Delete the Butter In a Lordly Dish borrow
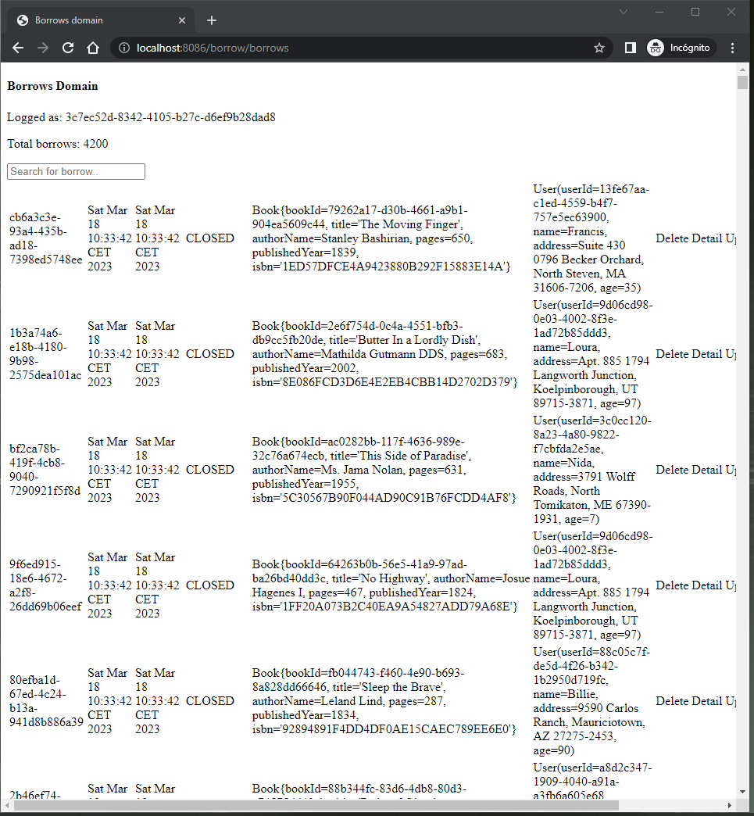 [x=671, y=354]
